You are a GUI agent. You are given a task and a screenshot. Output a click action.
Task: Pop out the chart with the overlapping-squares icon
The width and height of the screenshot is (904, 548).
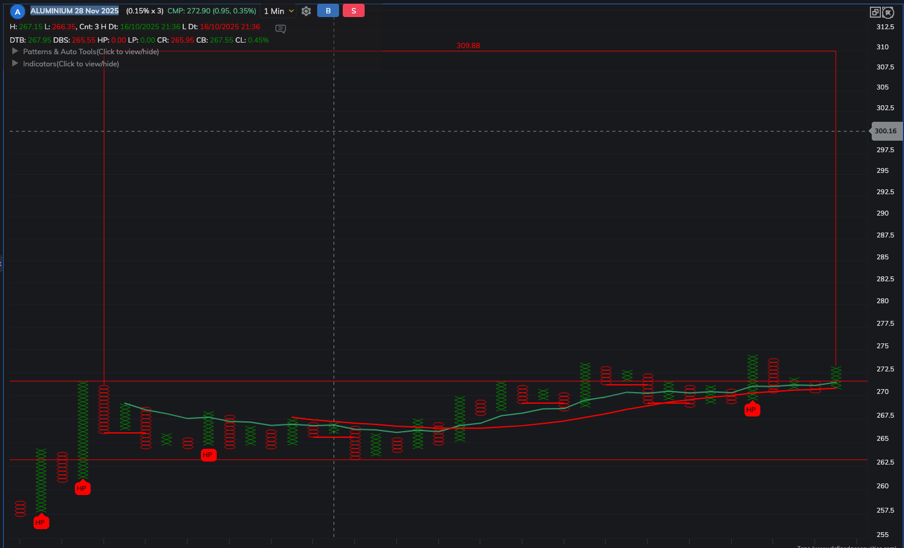click(x=875, y=12)
